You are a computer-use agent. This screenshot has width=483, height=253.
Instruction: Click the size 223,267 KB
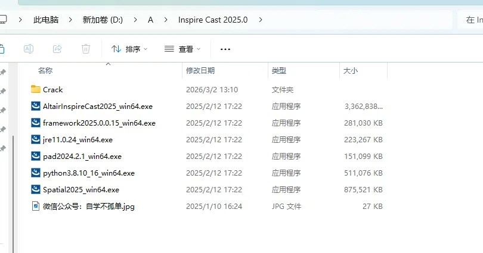click(363, 139)
